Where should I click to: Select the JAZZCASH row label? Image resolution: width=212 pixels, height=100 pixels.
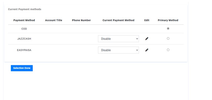tap(24, 39)
